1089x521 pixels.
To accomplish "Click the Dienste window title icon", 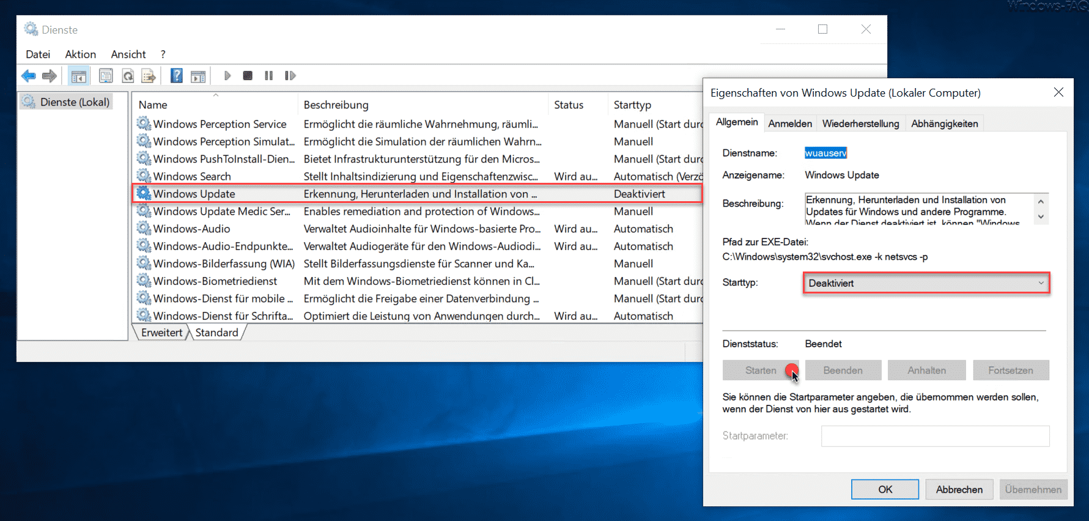I will click(x=31, y=29).
